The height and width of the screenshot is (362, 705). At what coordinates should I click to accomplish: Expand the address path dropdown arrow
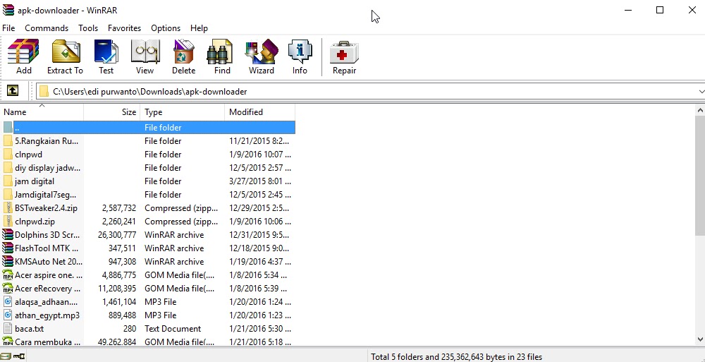(701, 92)
